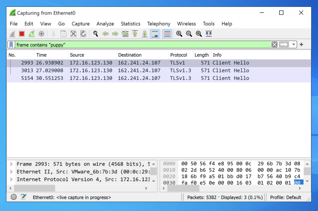This screenshot has width=318, height=211.
Task: Go to the first packet
Action: coord(135,34)
